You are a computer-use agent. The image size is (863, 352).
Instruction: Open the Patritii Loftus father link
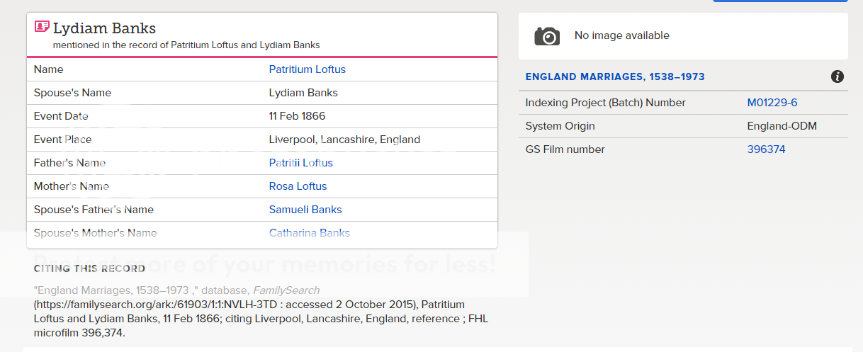(x=301, y=163)
